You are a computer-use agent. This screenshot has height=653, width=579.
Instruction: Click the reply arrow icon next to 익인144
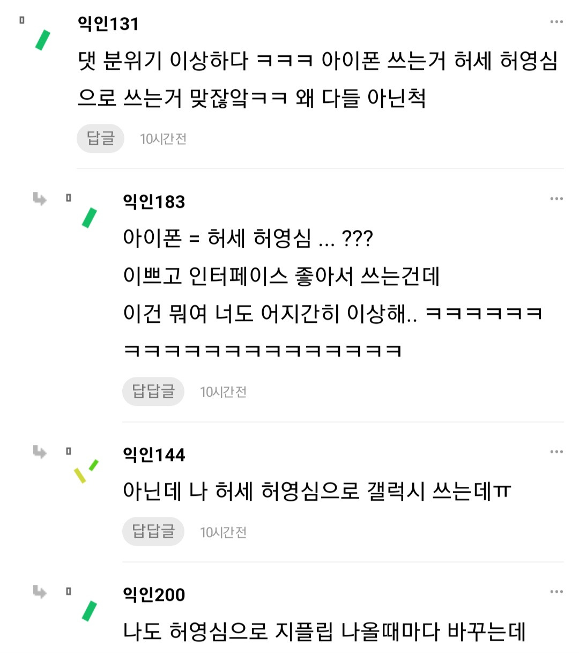40,452
